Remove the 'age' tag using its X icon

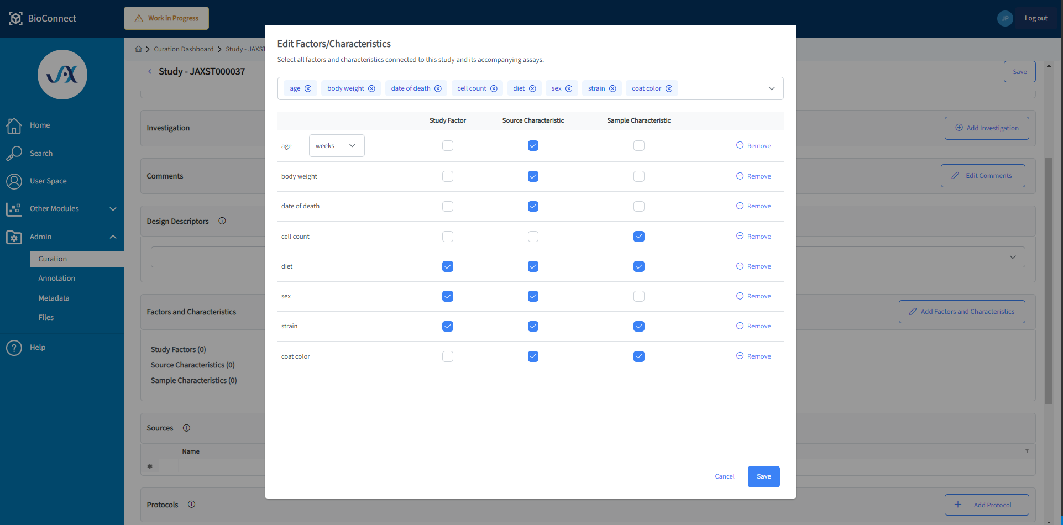pyautogui.click(x=308, y=88)
